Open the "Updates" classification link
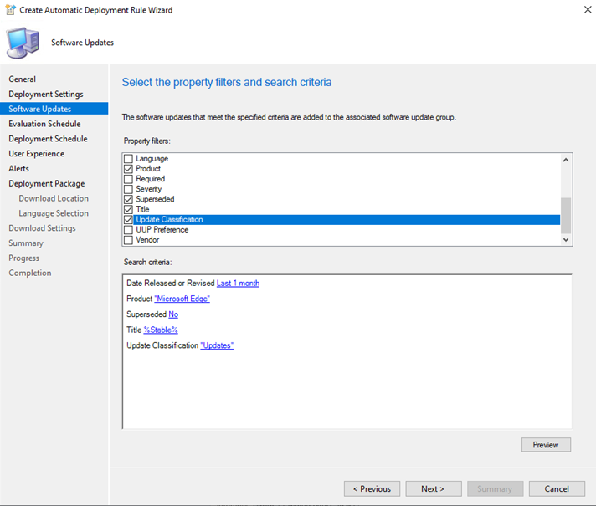 (217, 345)
